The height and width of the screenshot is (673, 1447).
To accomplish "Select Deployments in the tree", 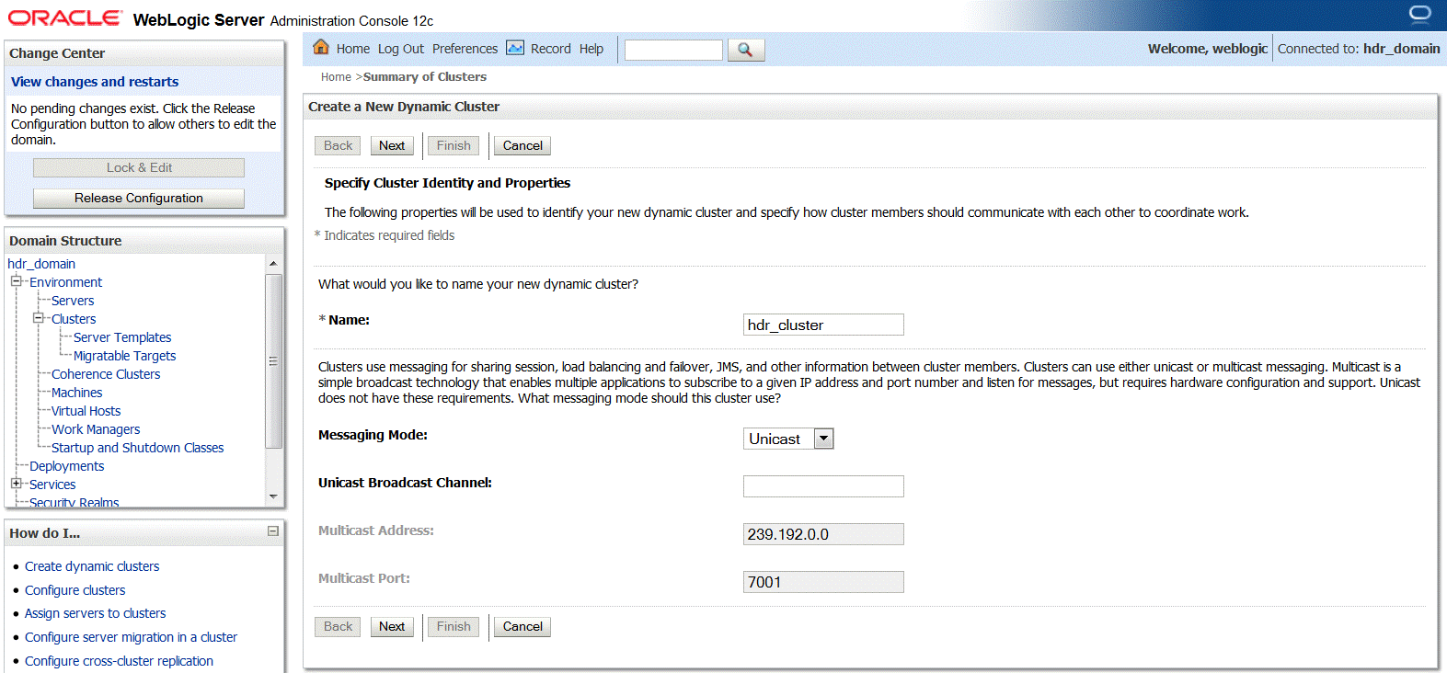I will pos(66,466).
